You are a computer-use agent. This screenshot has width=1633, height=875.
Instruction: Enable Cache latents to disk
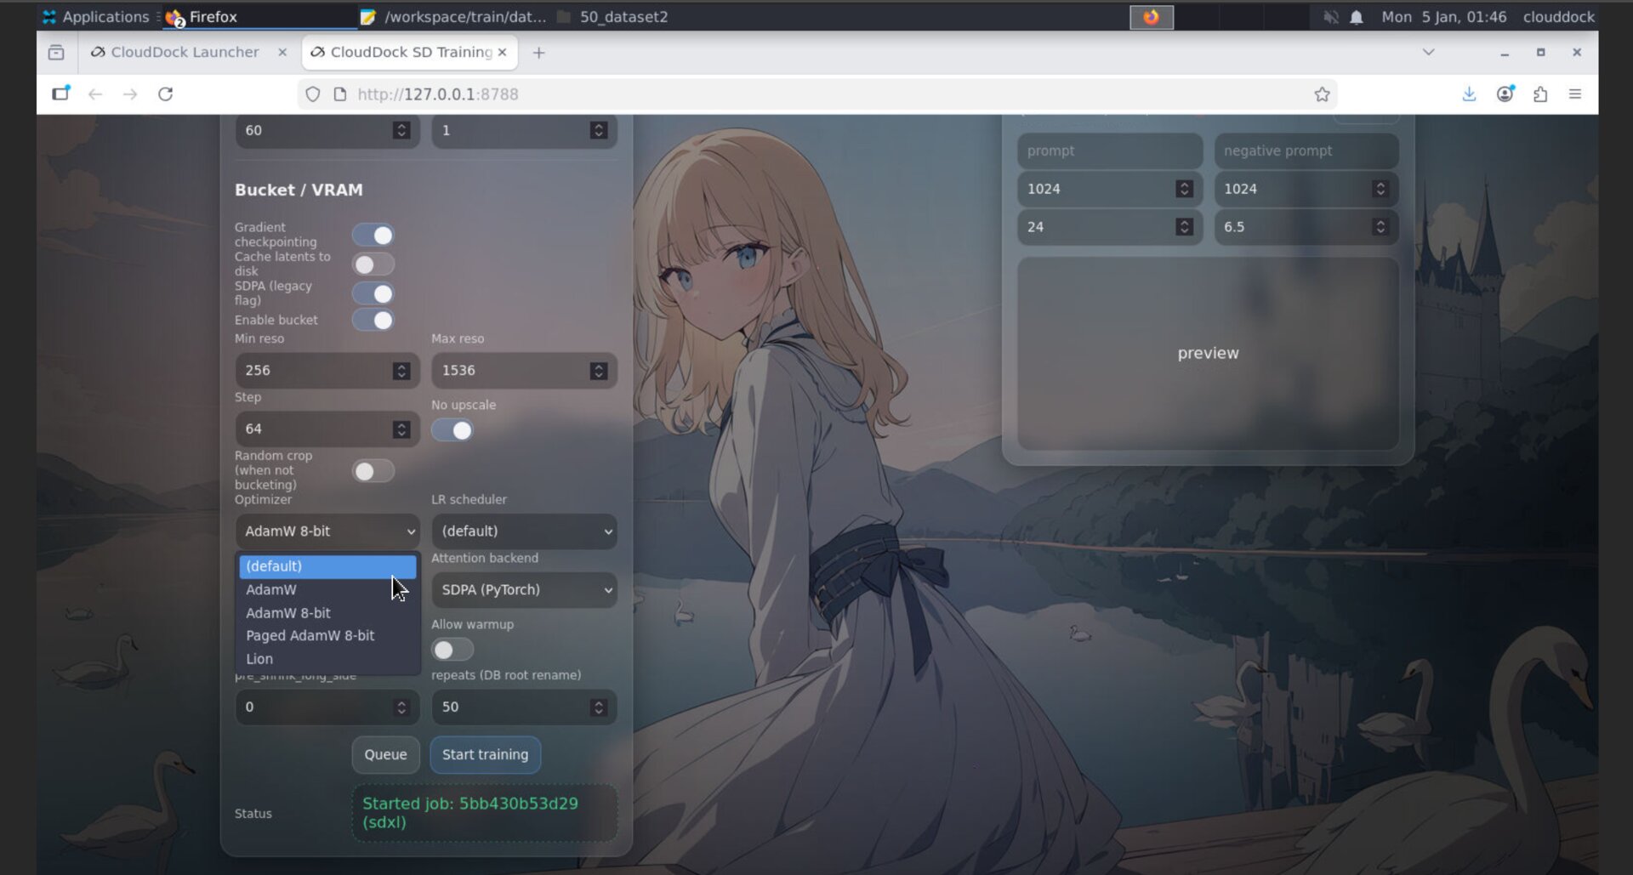[373, 264]
